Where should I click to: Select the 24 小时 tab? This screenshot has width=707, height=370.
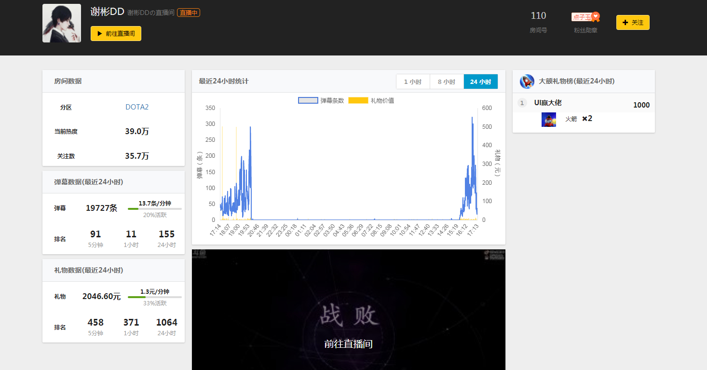click(x=481, y=82)
